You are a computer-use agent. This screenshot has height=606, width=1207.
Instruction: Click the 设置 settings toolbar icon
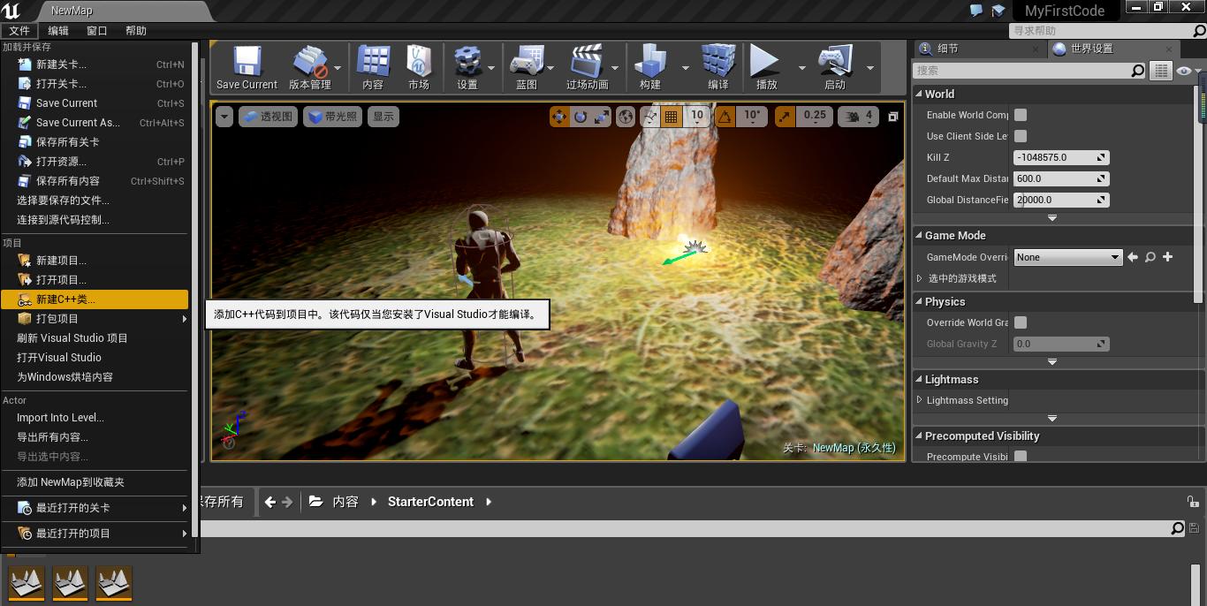tap(467, 67)
